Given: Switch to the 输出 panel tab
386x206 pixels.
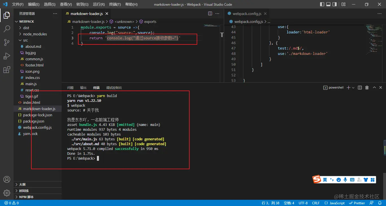Looking at the screenshot, I should (x=83, y=88).
